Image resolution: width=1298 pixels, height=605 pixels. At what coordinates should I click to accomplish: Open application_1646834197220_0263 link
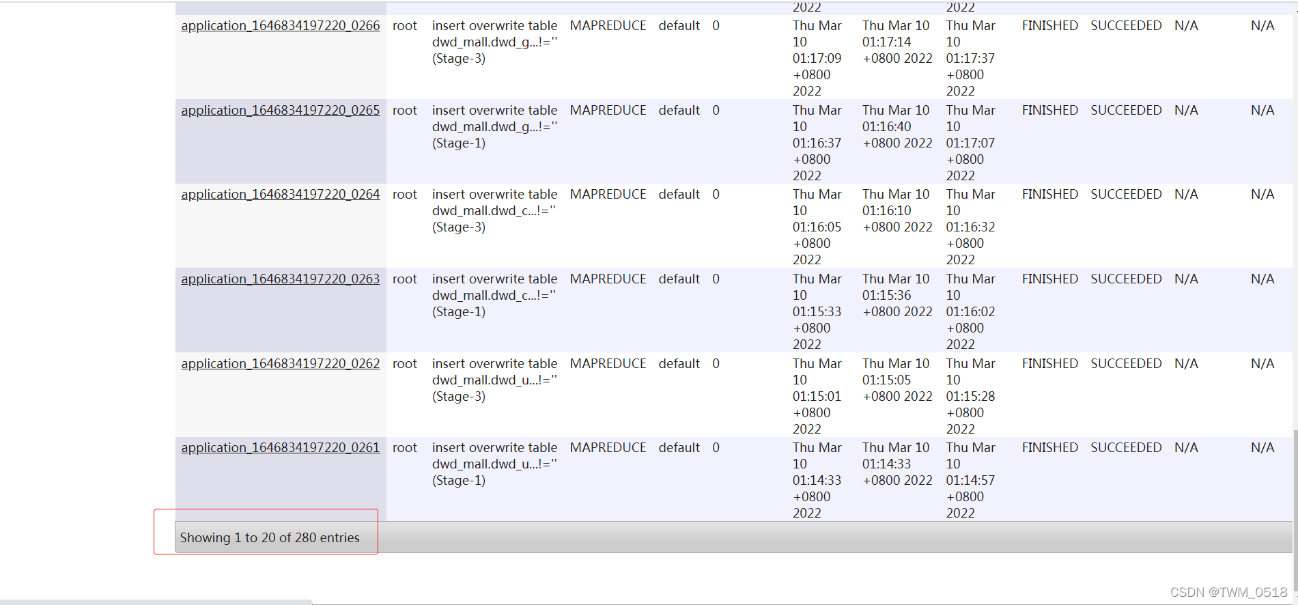tap(280, 279)
